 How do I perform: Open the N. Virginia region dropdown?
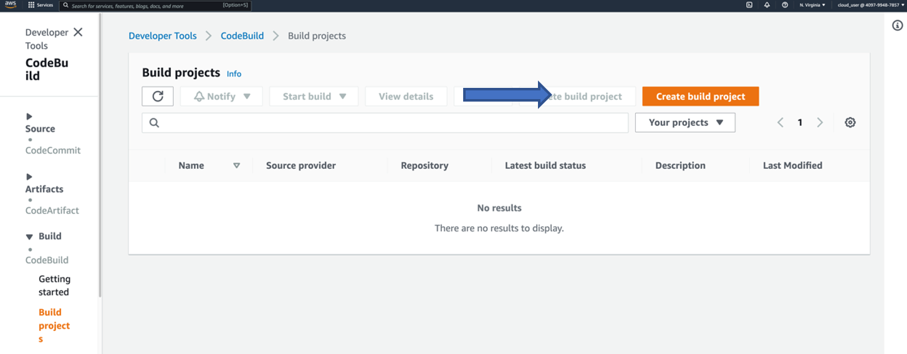(x=812, y=5)
